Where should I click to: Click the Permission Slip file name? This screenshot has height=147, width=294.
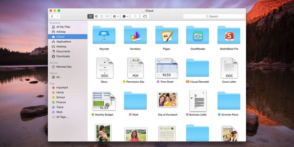point(135,82)
